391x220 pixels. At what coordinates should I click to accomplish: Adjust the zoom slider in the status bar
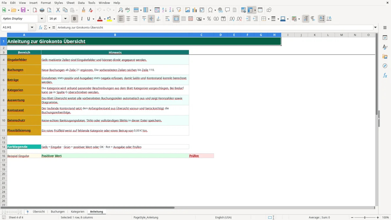(x=365, y=217)
